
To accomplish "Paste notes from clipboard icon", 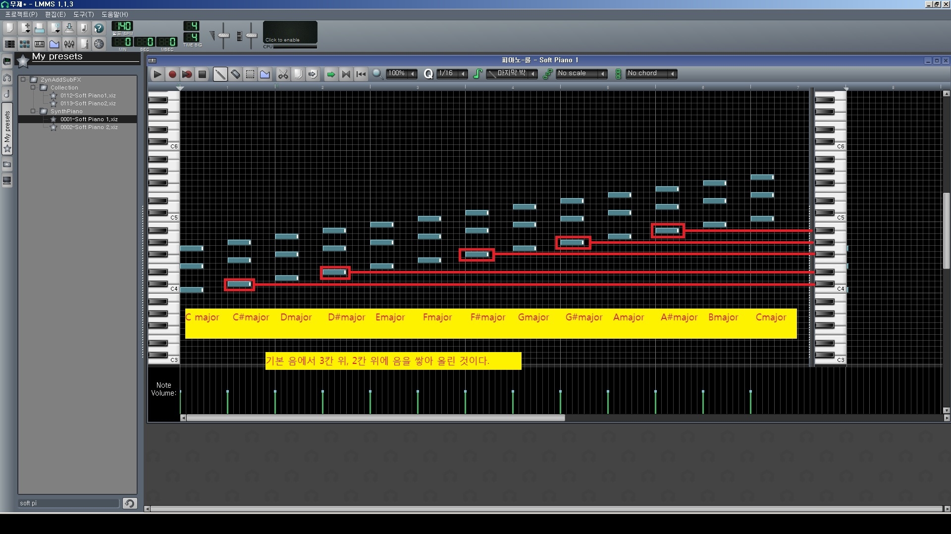I will pyautogui.click(x=313, y=74).
